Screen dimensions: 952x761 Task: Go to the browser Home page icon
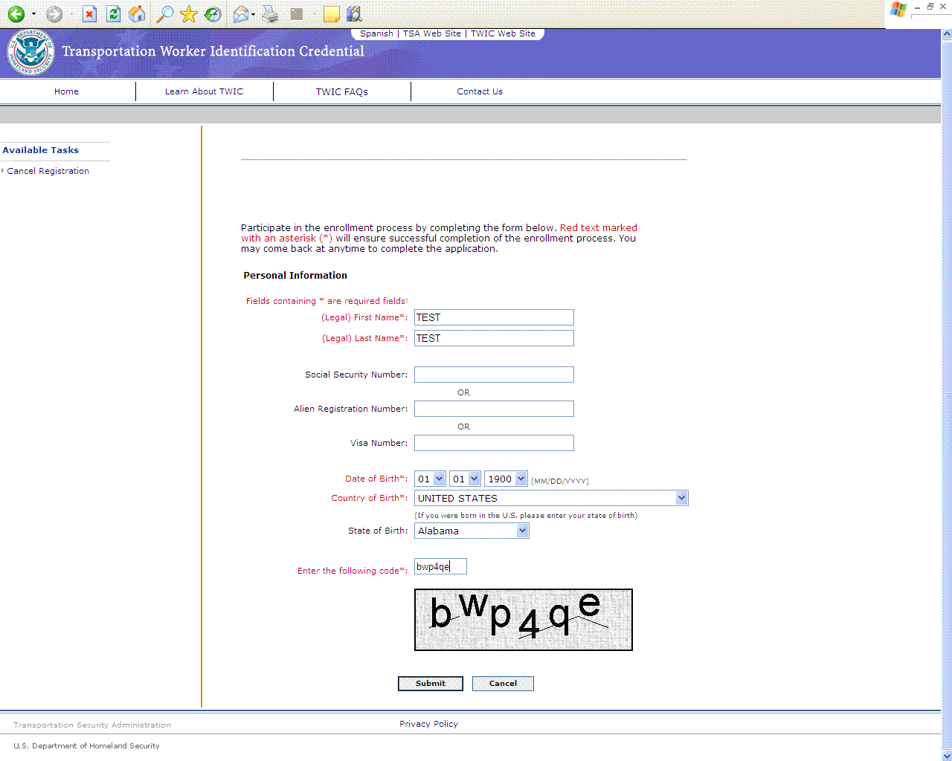137,14
